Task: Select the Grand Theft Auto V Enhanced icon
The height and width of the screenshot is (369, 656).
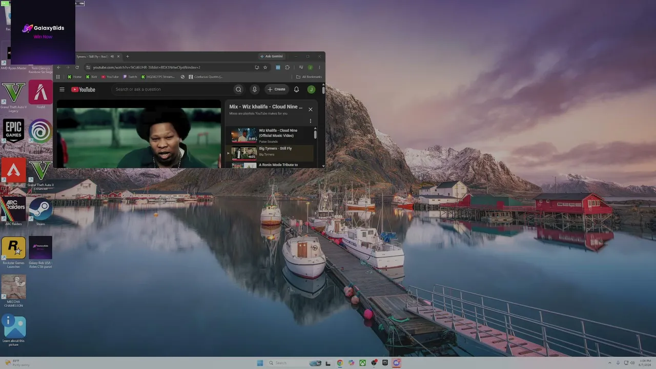Action: pos(40,175)
